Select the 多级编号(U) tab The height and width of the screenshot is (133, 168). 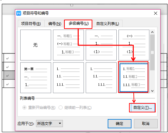(79, 23)
